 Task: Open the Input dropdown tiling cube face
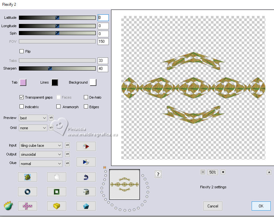(x=41, y=146)
